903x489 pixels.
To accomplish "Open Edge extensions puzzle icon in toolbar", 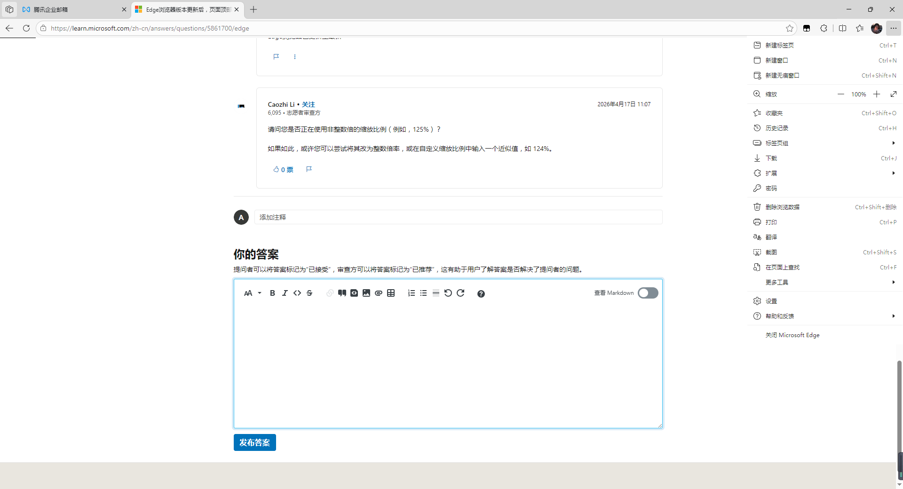I will click(824, 28).
